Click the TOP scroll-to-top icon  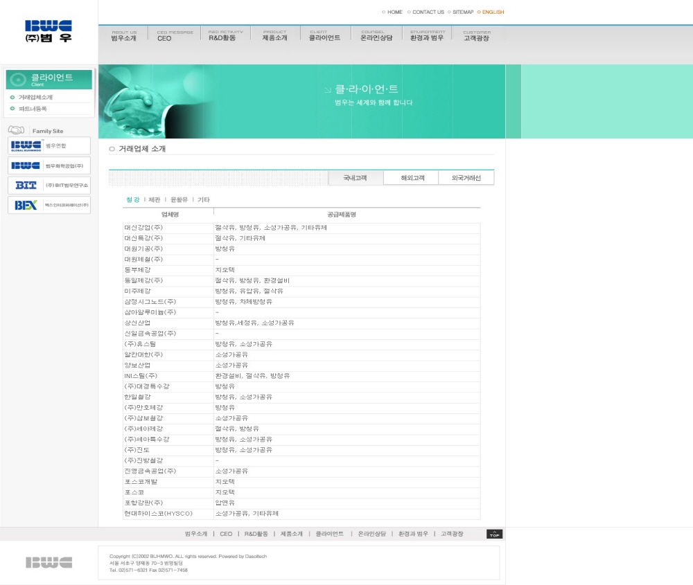[x=494, y=534]
